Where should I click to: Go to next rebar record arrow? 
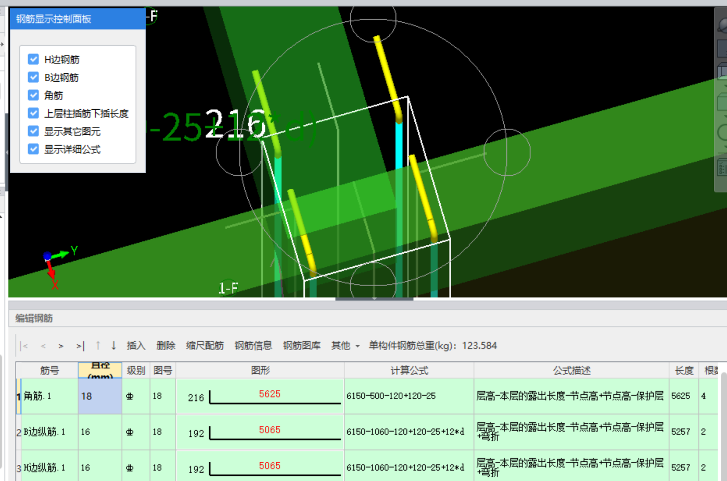(61, 346)
